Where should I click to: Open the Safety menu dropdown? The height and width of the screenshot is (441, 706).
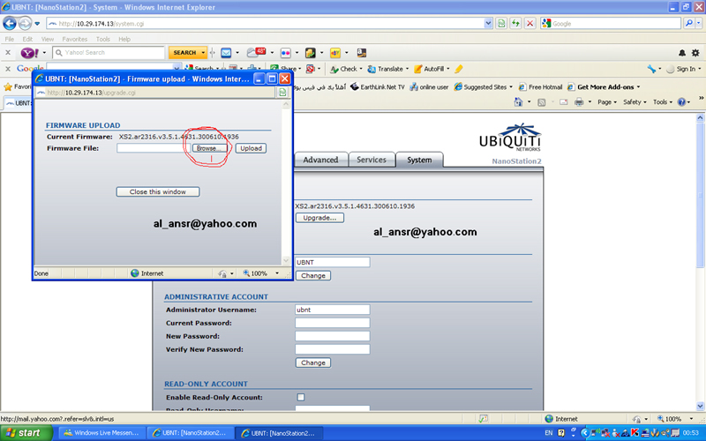coord(635,102)
